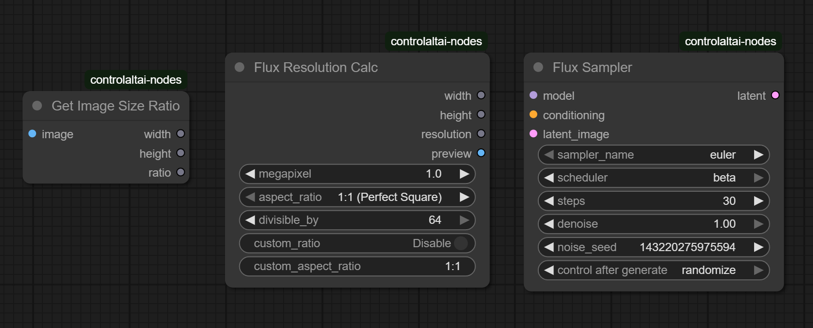Select previous divisible_by value
This screenshot has width=813, height=328.
click(250, 220)
